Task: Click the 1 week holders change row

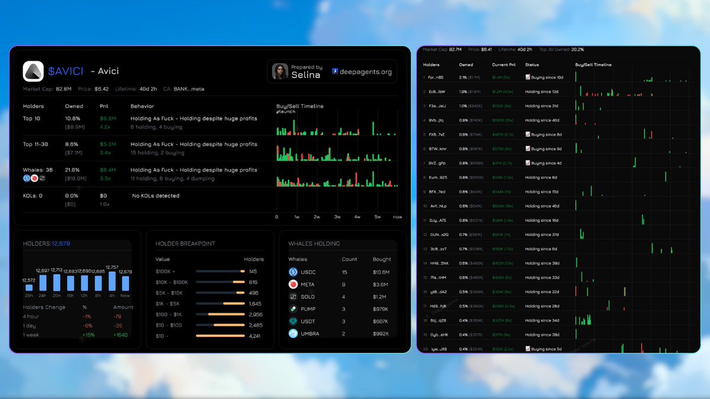Action: (x=78, y=335)
